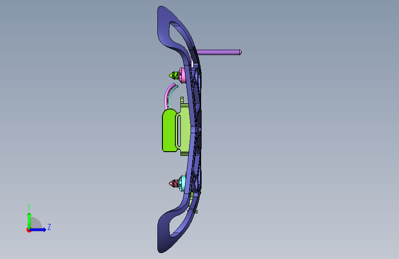Select the pink washer behind the upper bolt
Screen dimensions: 399x259
182,75
